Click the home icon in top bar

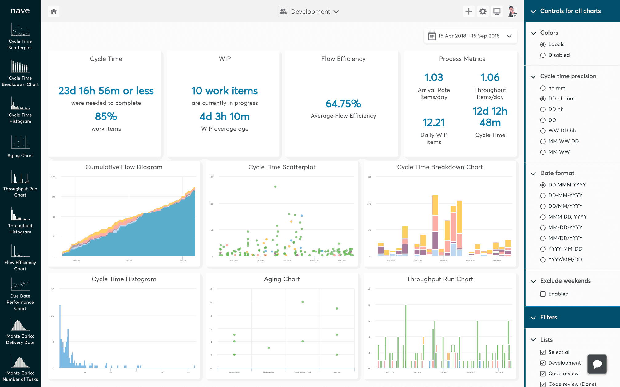tap(54, 12)
